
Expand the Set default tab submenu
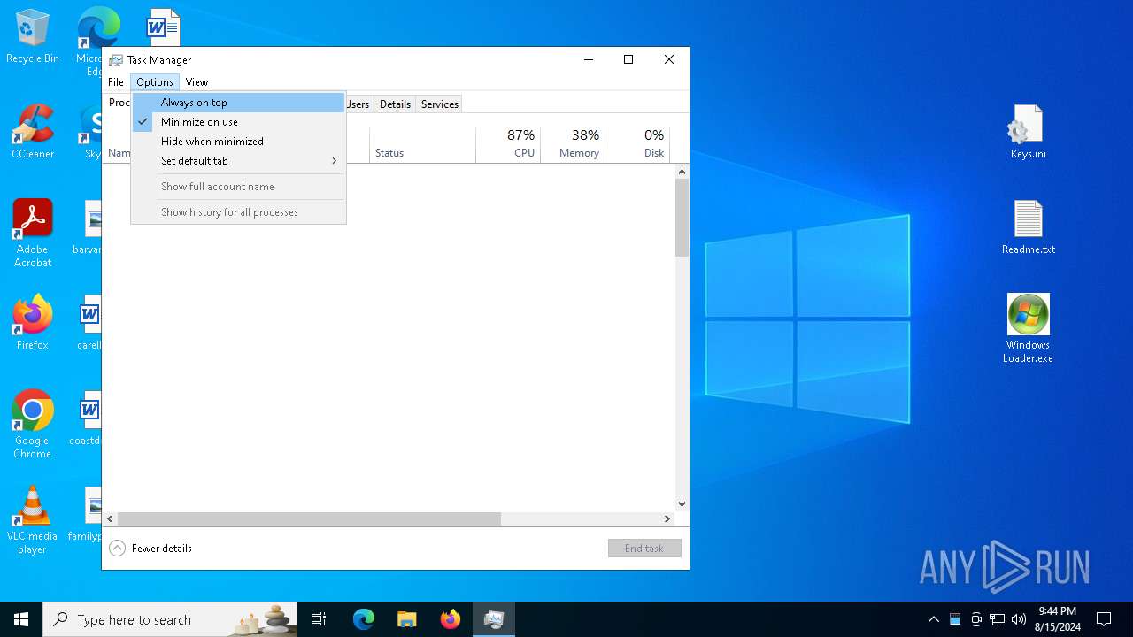(238, 161)
